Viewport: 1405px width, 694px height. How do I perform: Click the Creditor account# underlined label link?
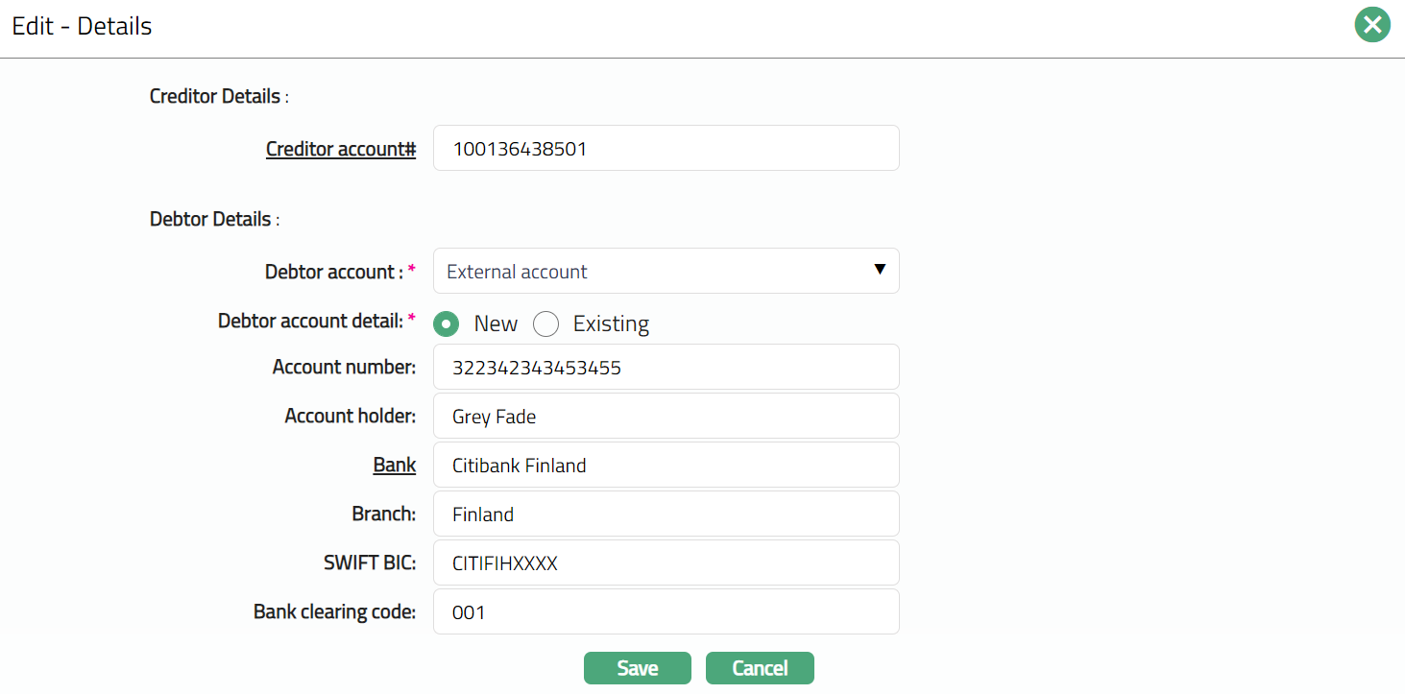pyautogui.click(x=340, y=149)
